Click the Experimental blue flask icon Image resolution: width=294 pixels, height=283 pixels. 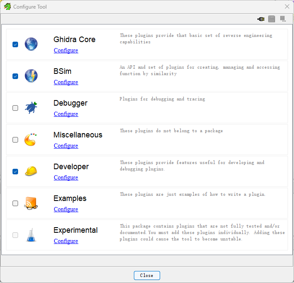[x=31, y=235]
